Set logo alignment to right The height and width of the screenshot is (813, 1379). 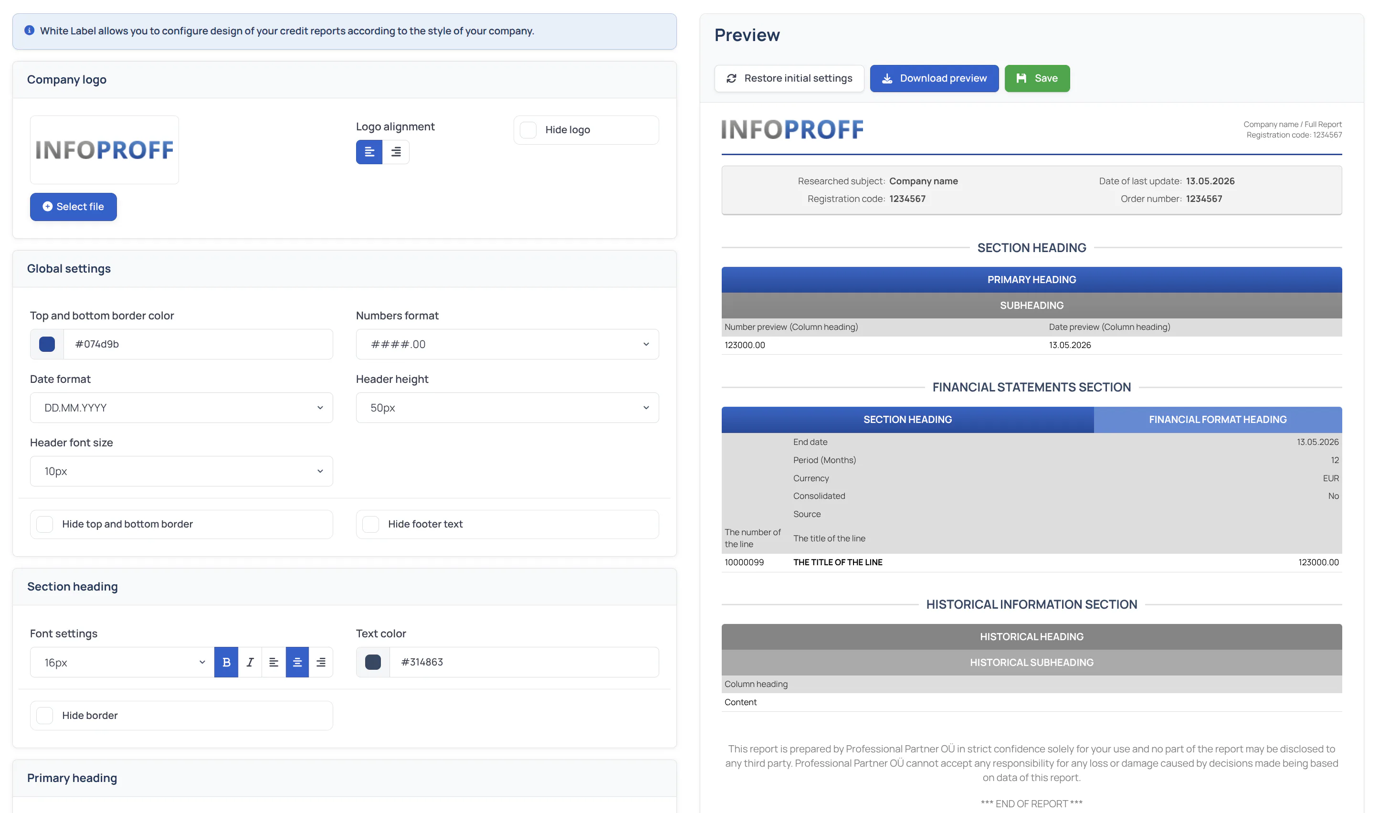point(396,152)
